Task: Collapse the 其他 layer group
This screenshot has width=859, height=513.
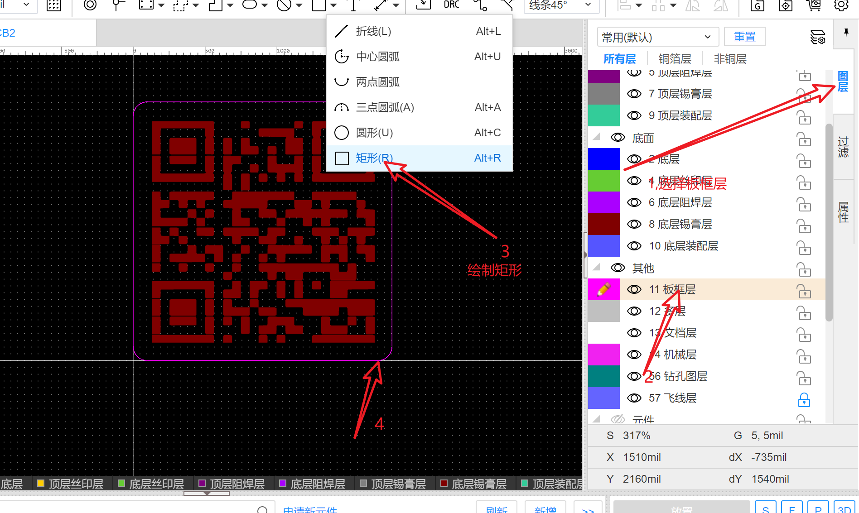Action: tap(597, 267)
